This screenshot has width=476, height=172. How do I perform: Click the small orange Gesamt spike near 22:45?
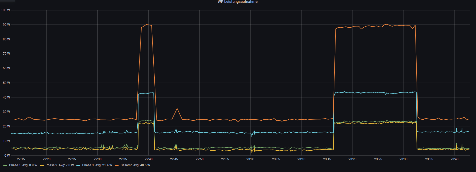point(177,109)
